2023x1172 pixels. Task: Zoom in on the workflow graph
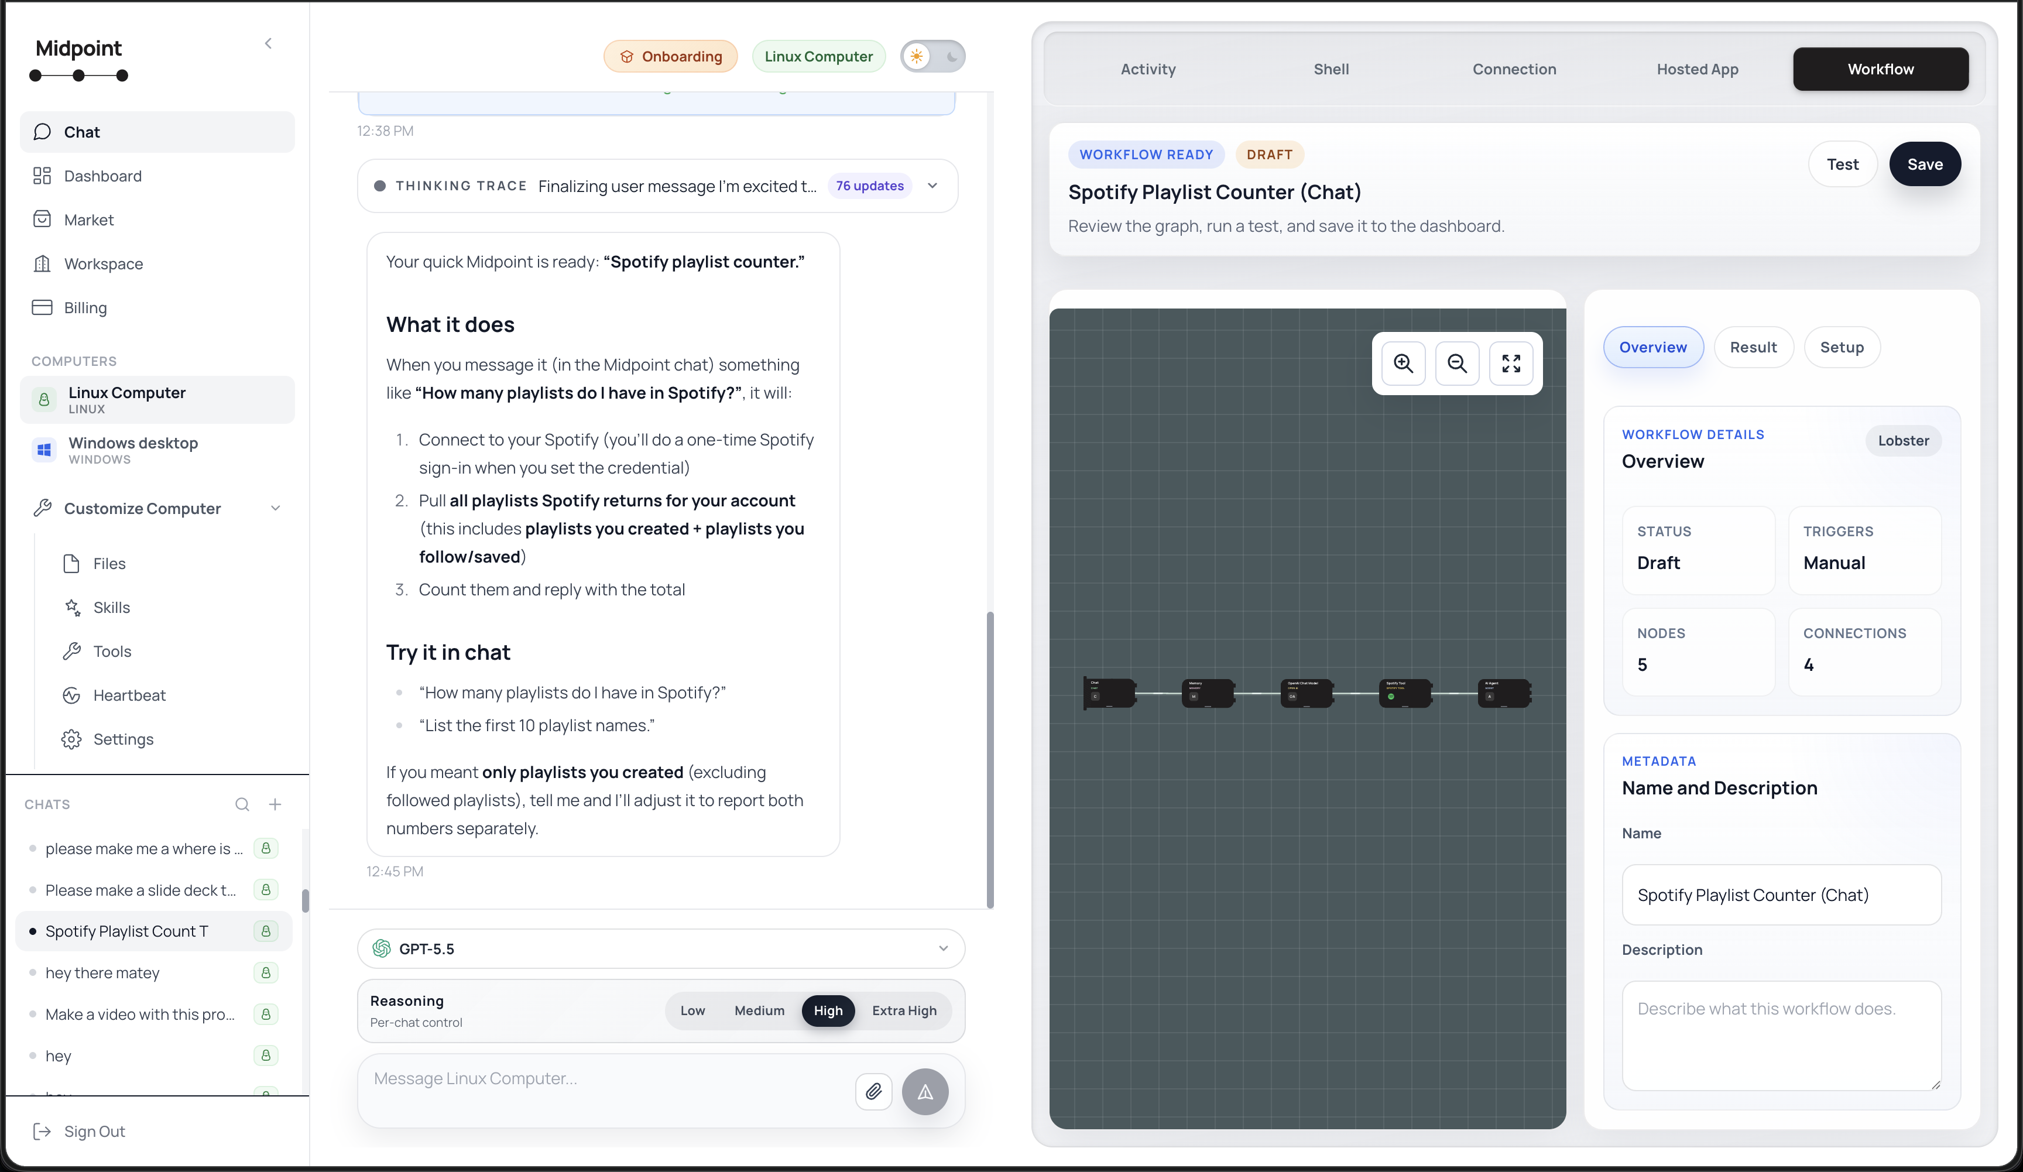pos(1403,364)
